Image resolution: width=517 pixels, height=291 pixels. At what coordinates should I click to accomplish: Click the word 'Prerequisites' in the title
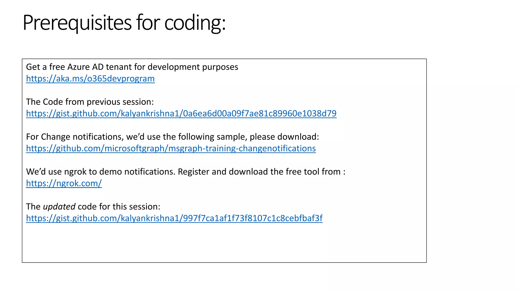tap(77, 23)
